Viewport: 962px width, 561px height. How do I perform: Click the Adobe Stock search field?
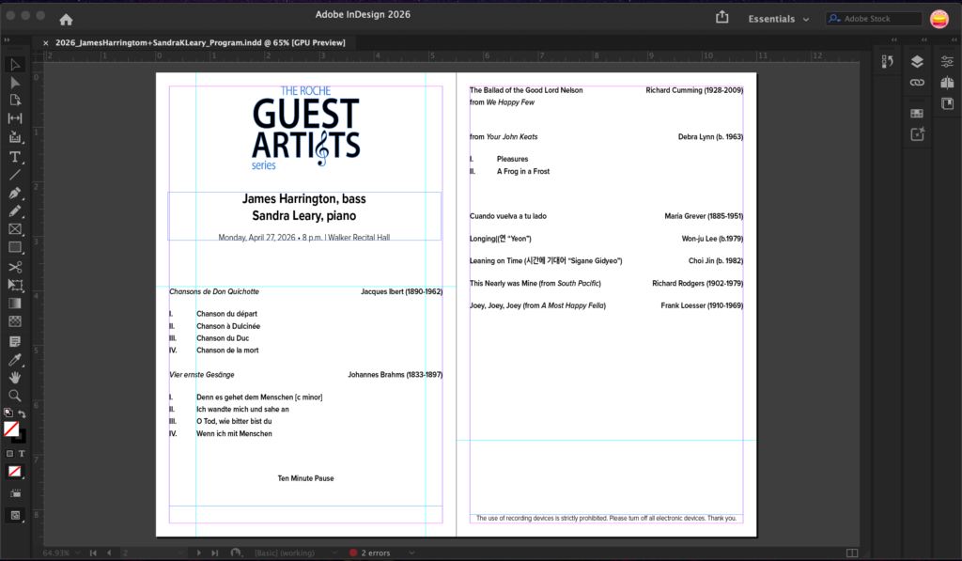click(874, 19)
